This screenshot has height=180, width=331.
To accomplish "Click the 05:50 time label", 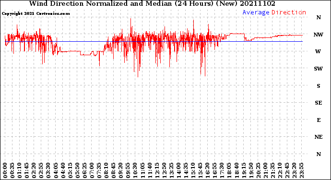I will (x=77, y=170).
